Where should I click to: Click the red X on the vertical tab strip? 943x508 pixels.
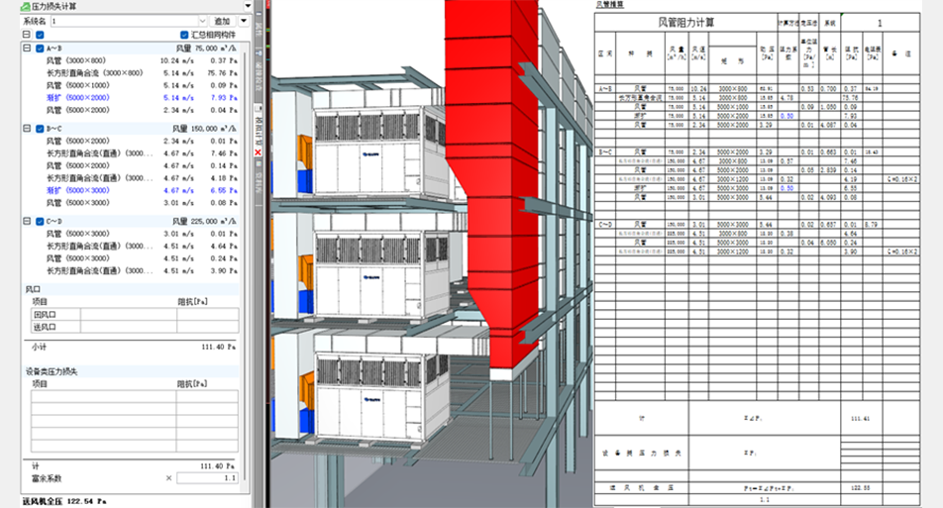[x=259, y=153]
